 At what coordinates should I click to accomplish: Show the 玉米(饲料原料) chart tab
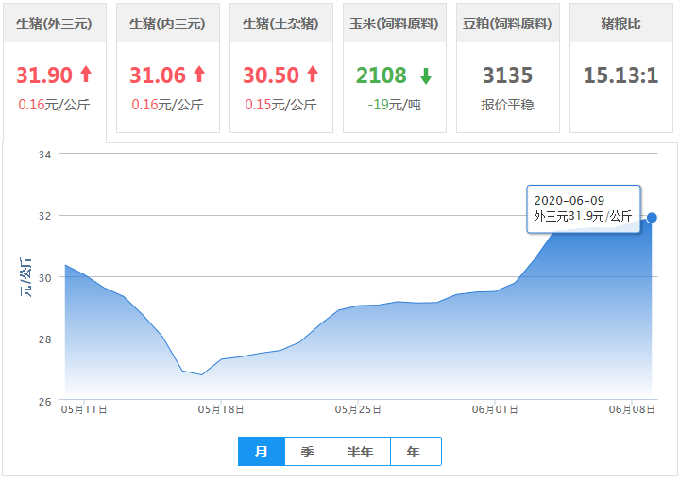point(394,24)
